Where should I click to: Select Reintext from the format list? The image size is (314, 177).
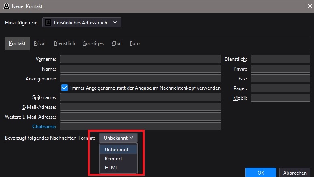113,159
